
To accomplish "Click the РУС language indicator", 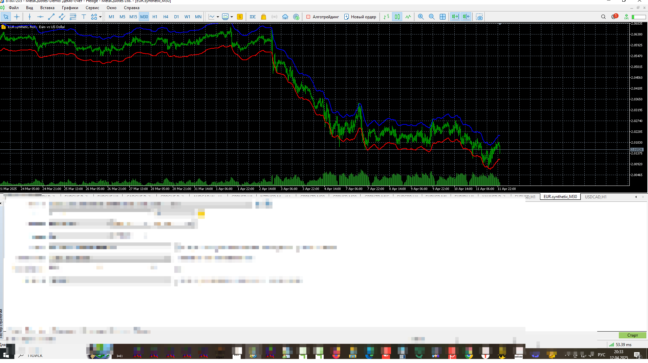I will [602, 355].
